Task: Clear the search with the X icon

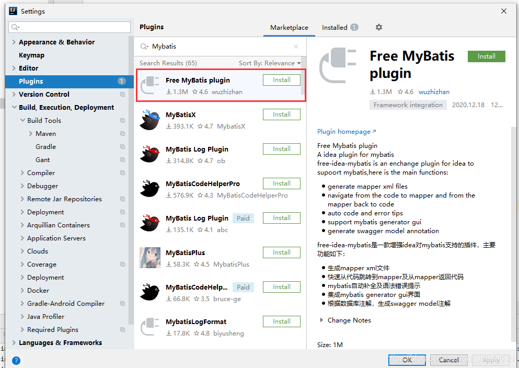Action: tap(295, 46)
